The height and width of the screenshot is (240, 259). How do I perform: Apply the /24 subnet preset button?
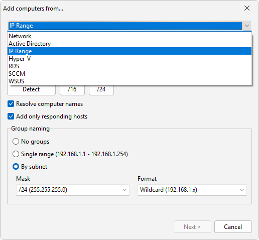pyautogui.click(x=101, y=89)
